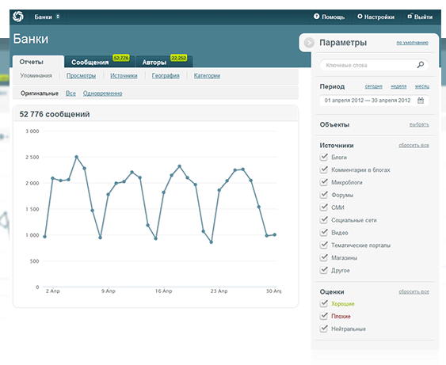Click Выйти to log out
Image resolution: width=446 pixels, height=365 pixels.
420,17
